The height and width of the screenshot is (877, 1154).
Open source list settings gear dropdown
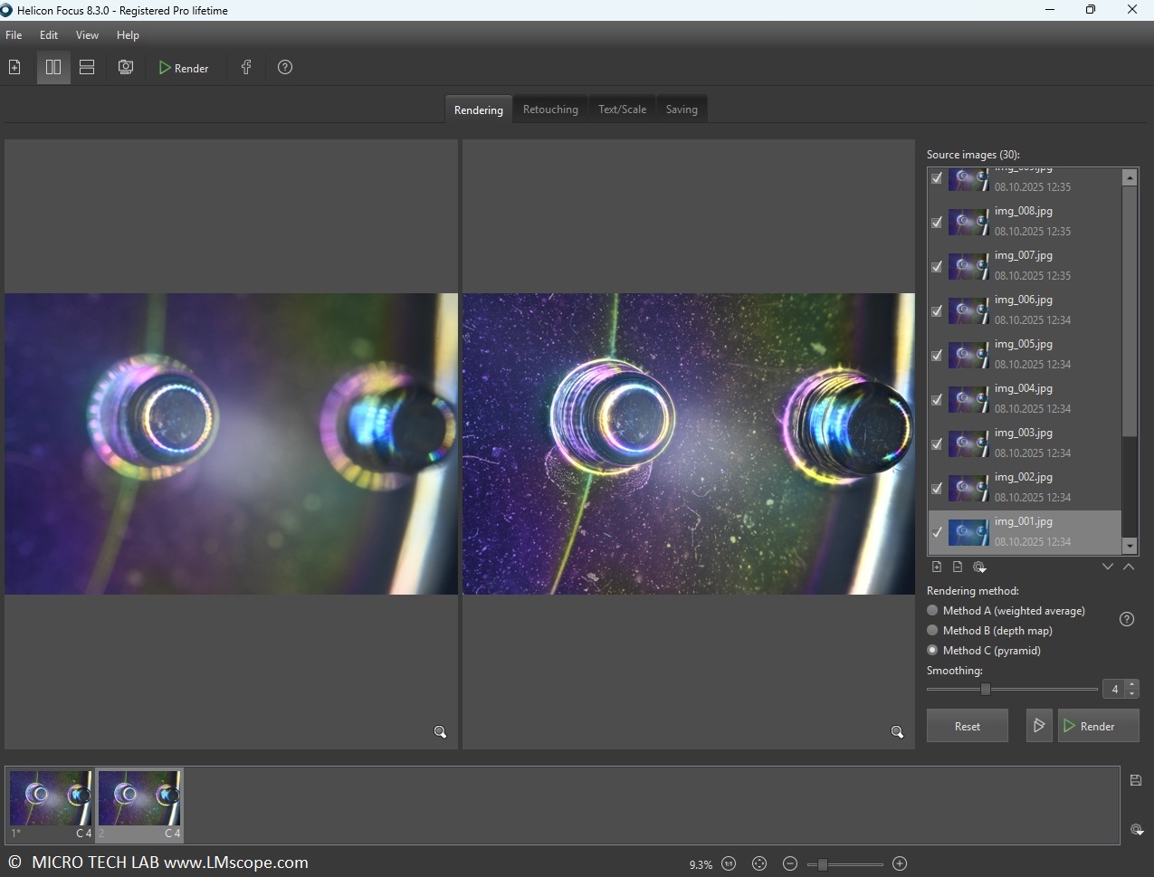tap(979, 567)
